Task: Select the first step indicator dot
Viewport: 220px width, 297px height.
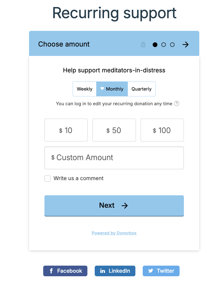Action: coord(155,45)
